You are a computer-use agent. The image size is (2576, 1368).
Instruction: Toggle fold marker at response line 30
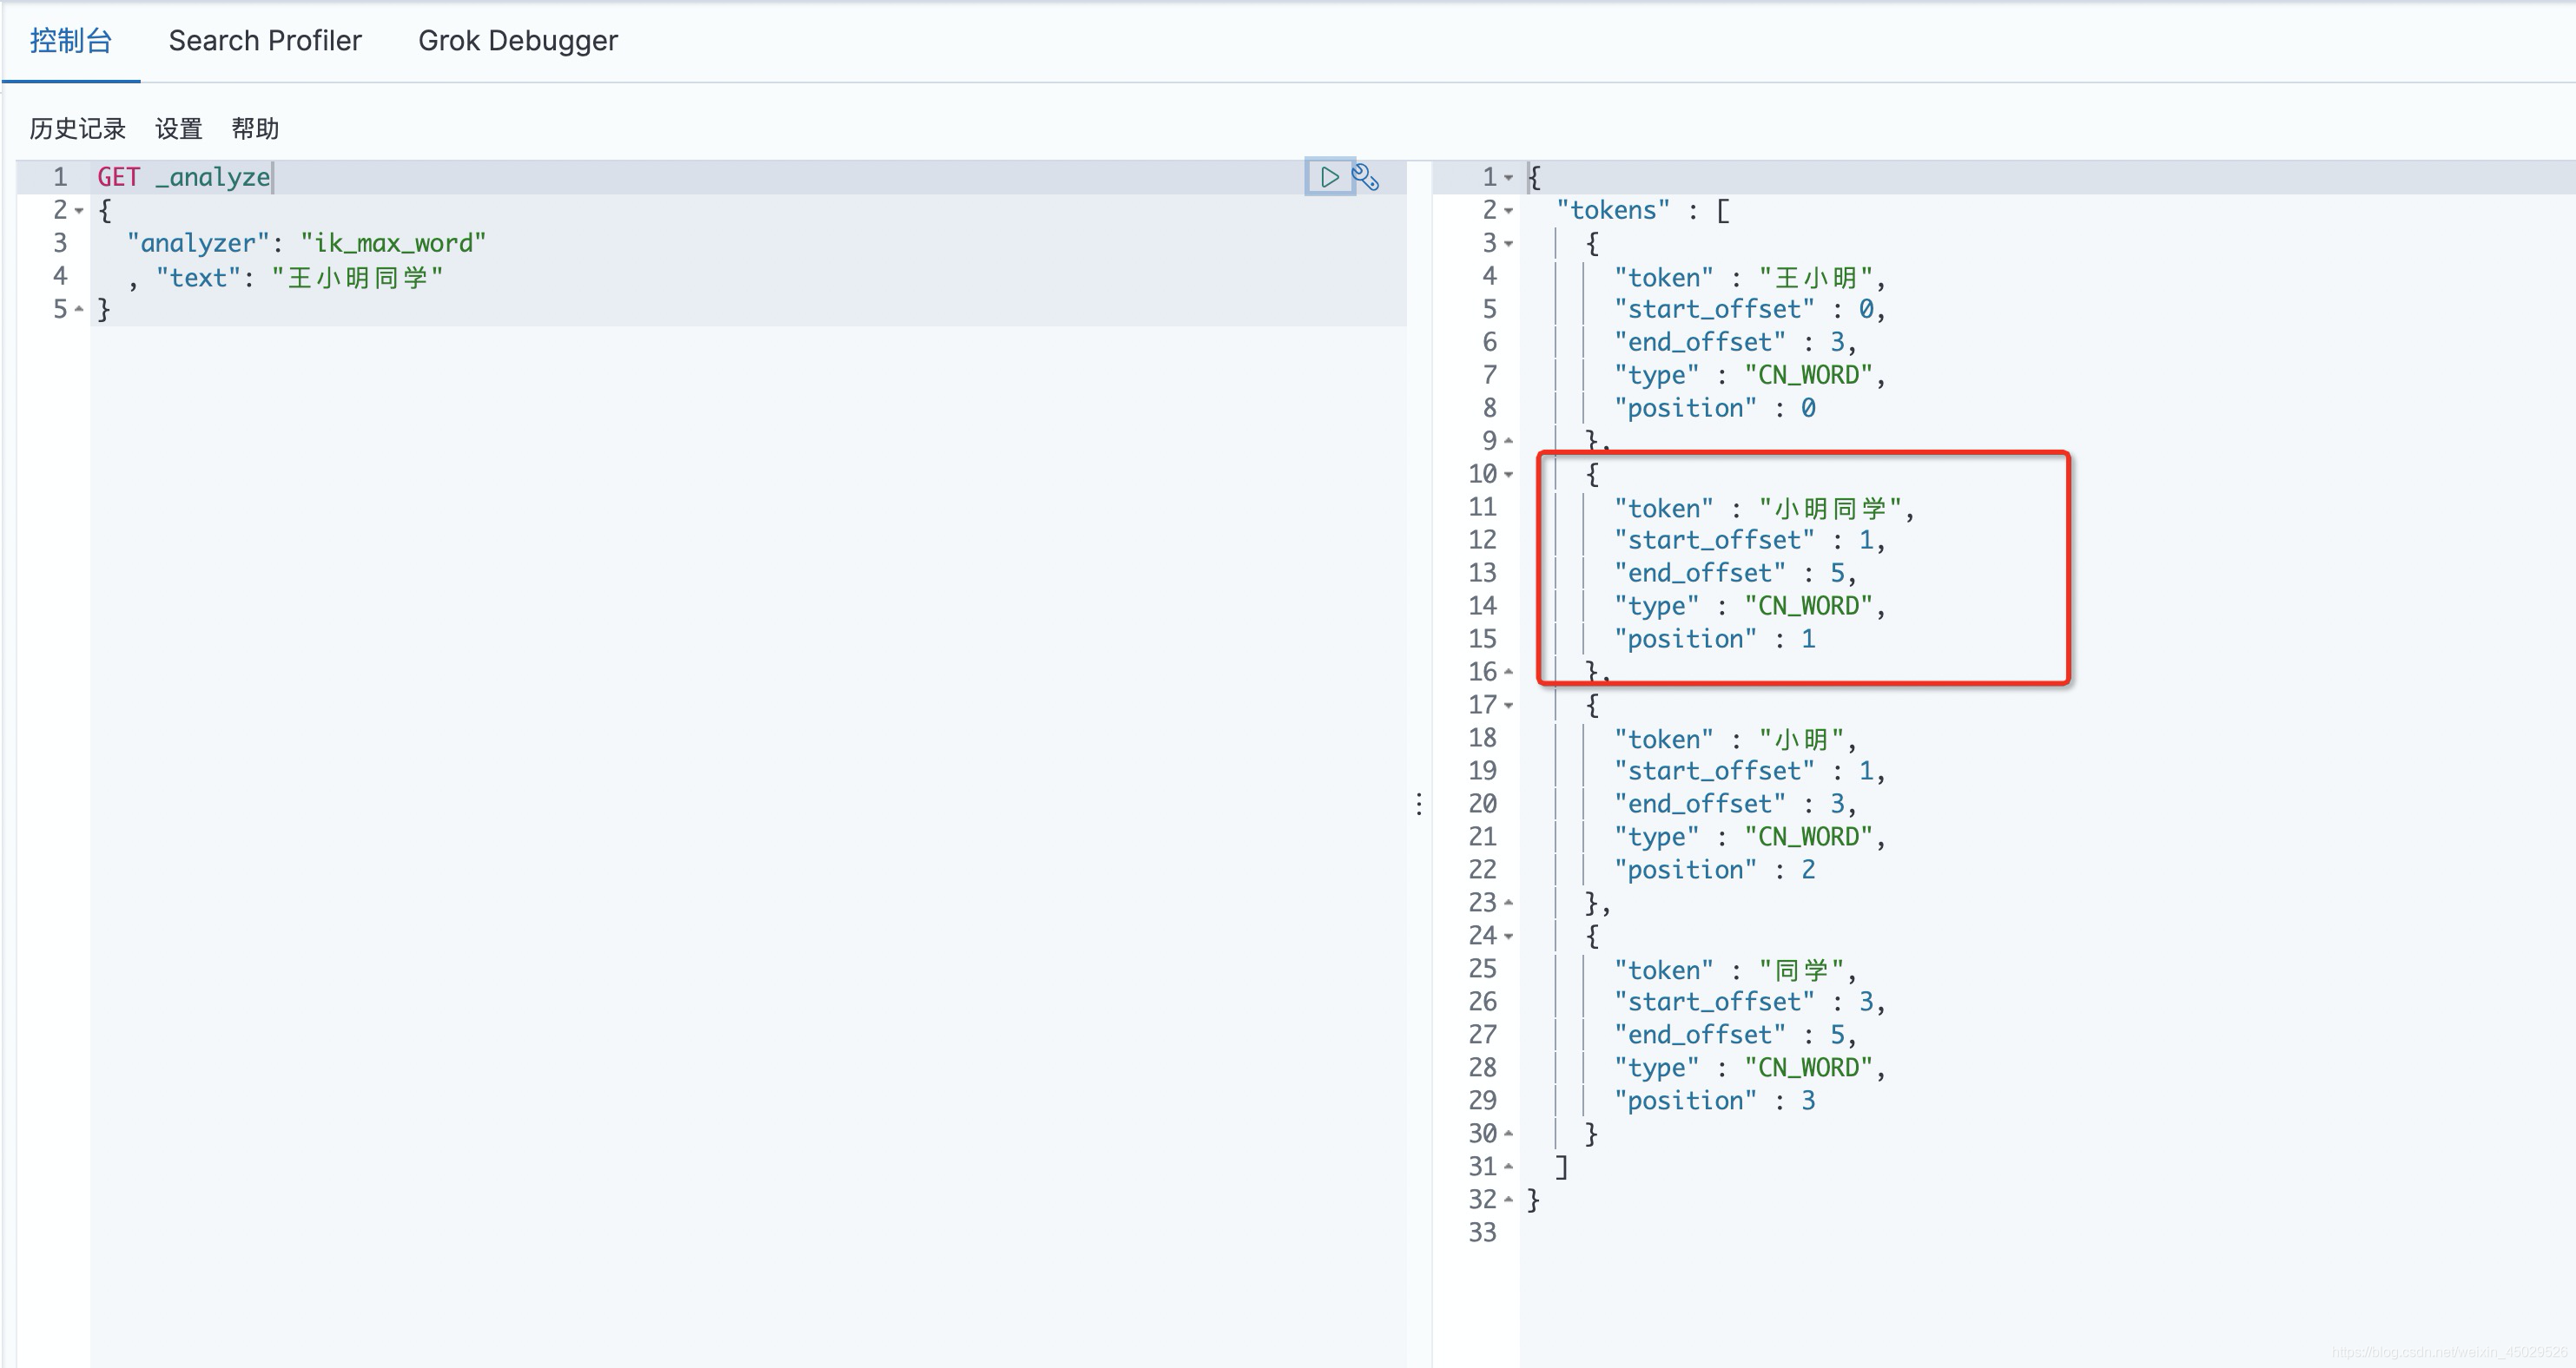tap(1509, 1133)
